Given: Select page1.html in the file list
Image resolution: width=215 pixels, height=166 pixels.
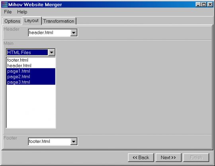Looking at the screenshot, I should 31,71.
